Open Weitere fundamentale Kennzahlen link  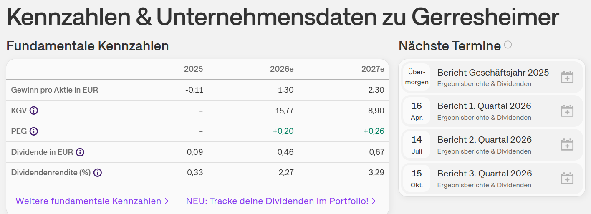click(x=92, y=201)
